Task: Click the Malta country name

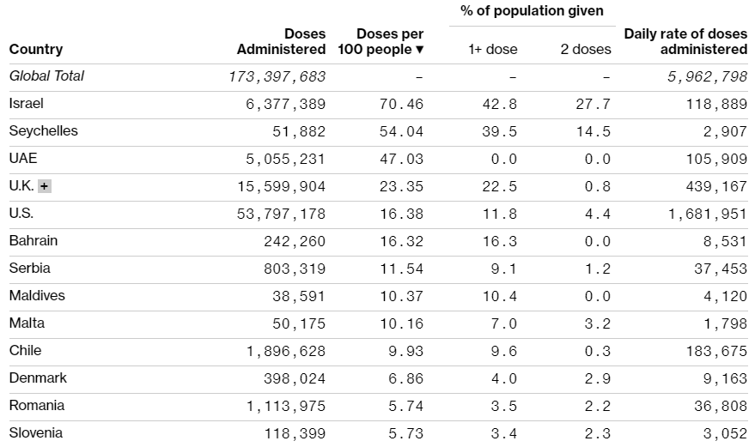Action: (27, 323)
